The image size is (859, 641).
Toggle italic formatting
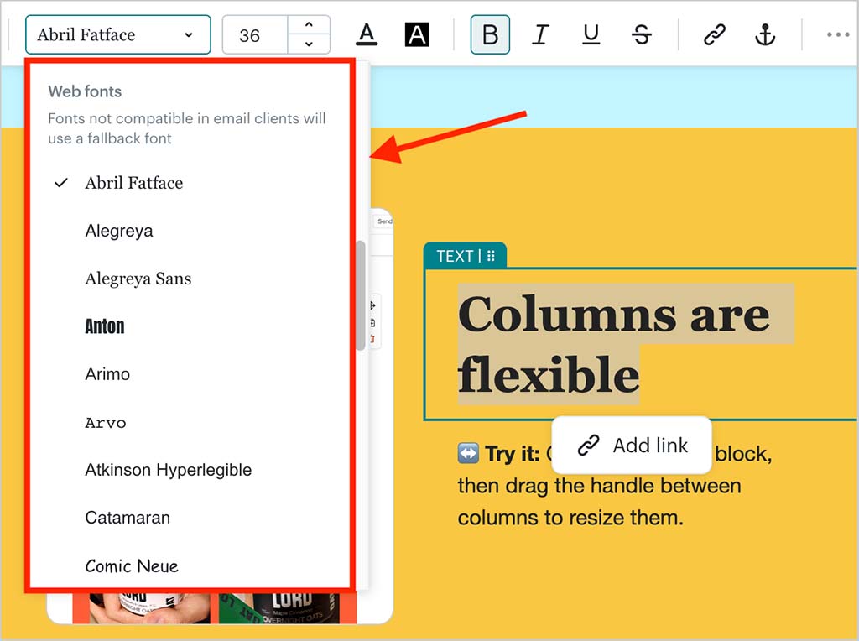tap(540, 34)
